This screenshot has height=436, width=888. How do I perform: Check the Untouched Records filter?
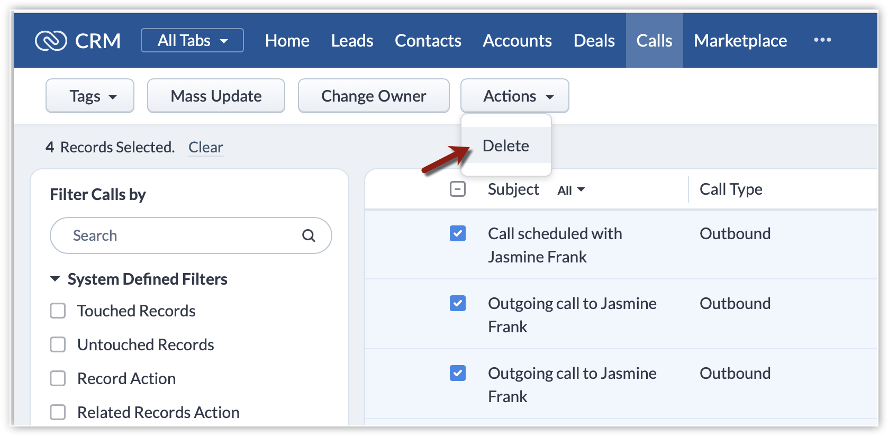click(x=58, y=344)
